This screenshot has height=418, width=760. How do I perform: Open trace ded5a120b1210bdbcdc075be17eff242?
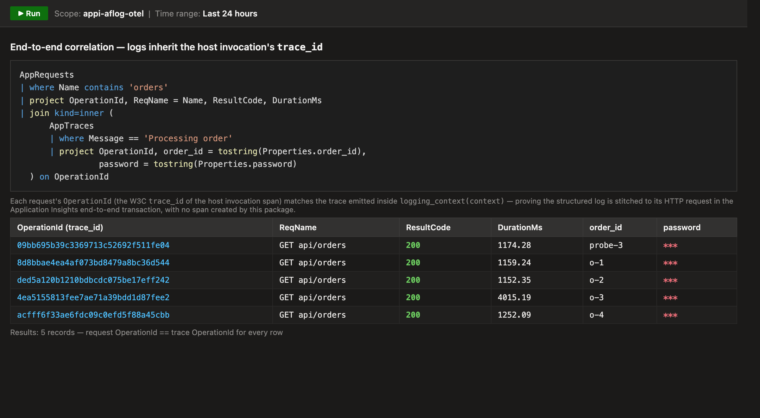[x=93, y=280]
